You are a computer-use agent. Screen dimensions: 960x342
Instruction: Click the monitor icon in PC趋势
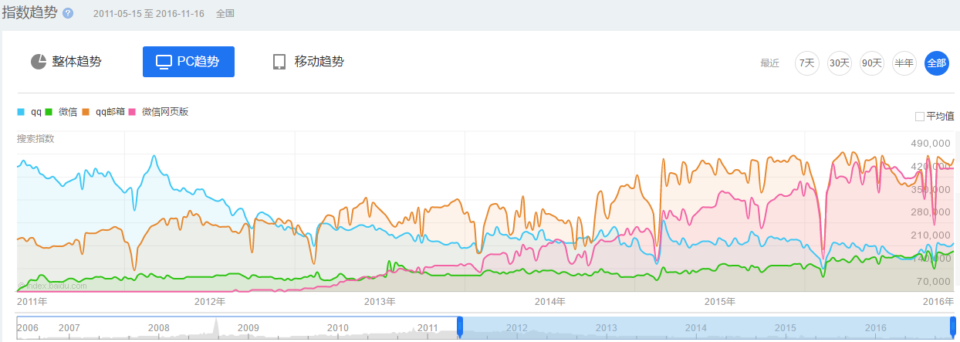tap(164, 62)
